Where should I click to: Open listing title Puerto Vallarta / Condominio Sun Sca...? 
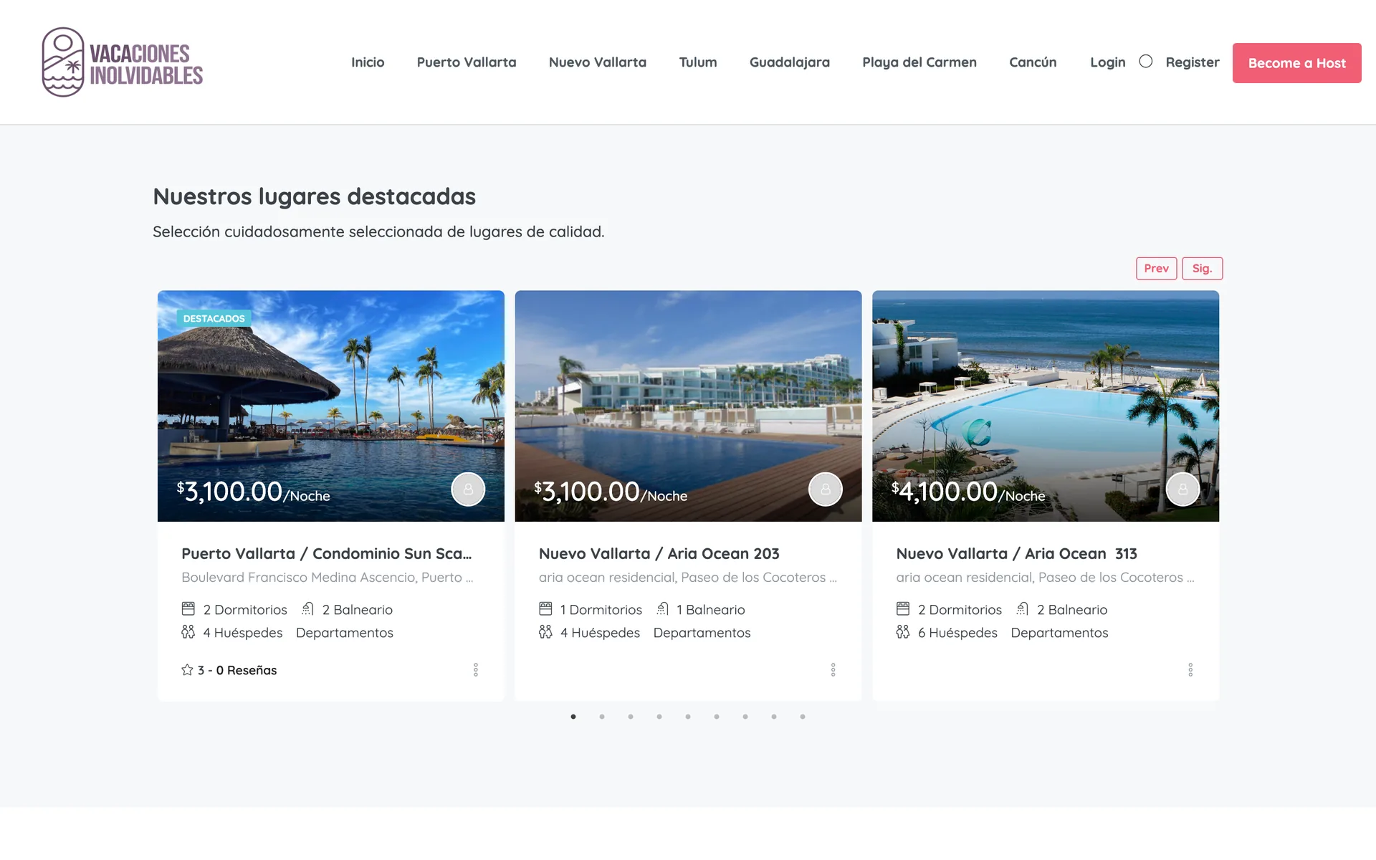tap(327, 553)
